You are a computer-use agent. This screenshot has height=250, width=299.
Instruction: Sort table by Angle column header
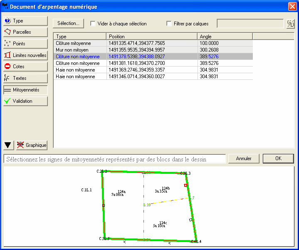pos(225,37)
